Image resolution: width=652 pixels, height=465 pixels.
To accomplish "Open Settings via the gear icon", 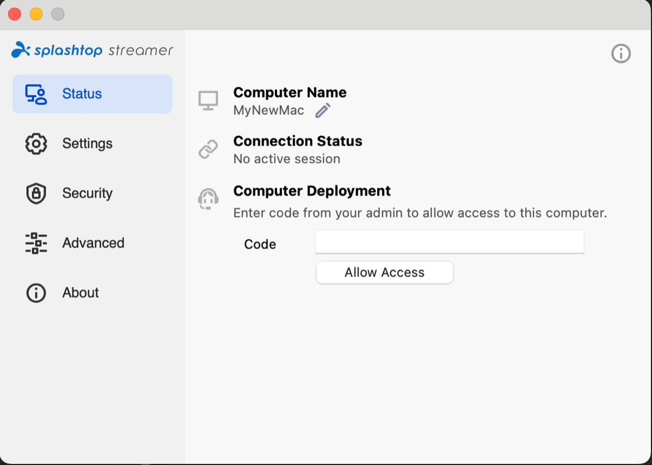I will (x=35, y=143).
